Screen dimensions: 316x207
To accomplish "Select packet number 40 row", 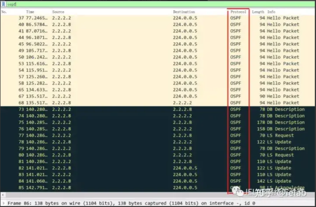I will coord(158,24).
